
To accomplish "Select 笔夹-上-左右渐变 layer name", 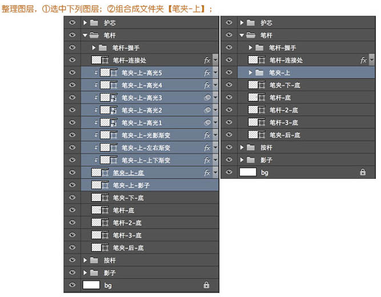I will pos(146,148).
